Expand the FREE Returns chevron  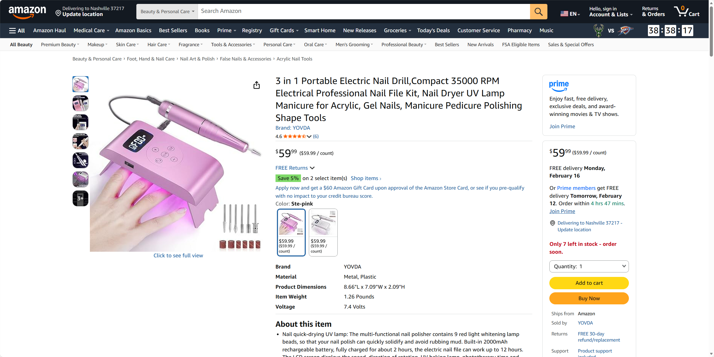[312, 168]
